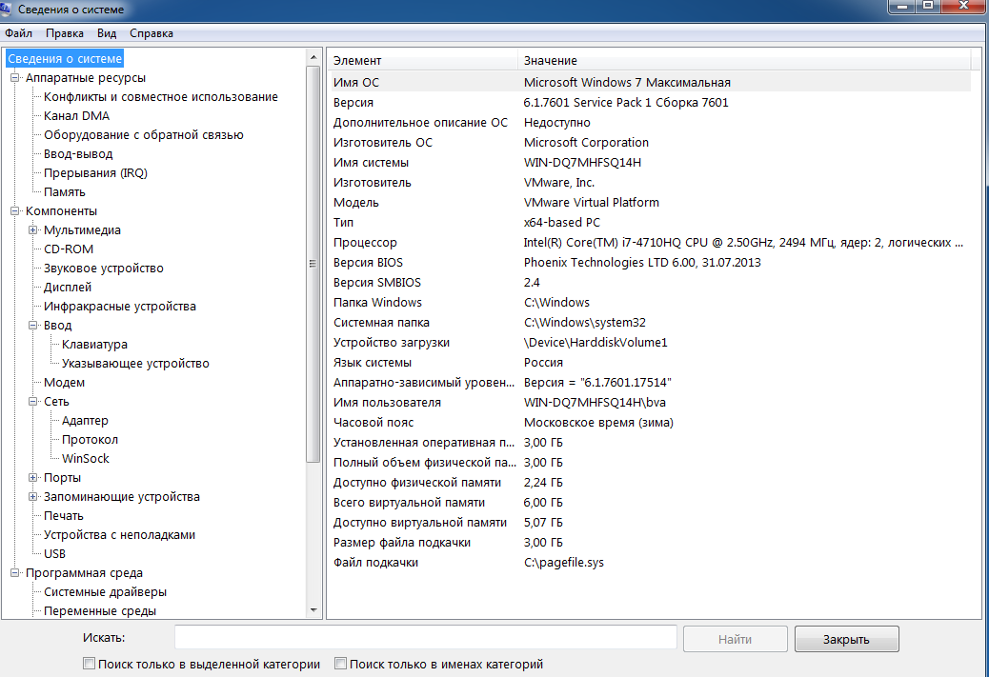The image size is (989, 677).
Task: Collapse the Сеть tree node
Action: 33,402
